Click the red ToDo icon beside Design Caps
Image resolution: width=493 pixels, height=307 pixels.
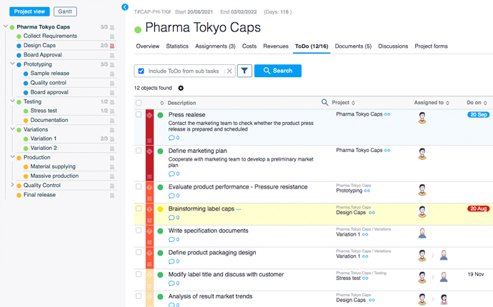(x=112, y=45)
